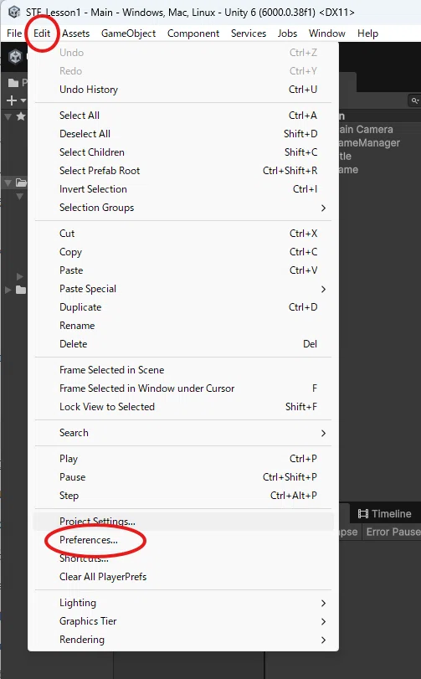
Task: Choose Cut from the menu
Action: click(183, 234)
